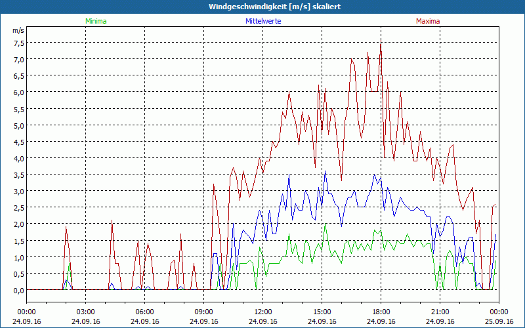Click the 6,5 y-axis value

19,76
